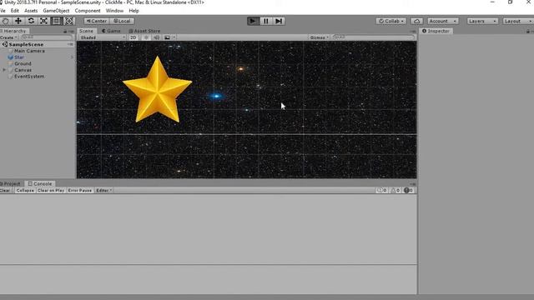Toggle console info messages count
This screenshot has width=534, height=300.
click(x=382, y=191)
